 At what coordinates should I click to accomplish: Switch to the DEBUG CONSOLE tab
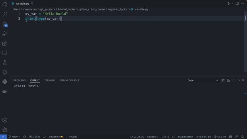point(69,80)
